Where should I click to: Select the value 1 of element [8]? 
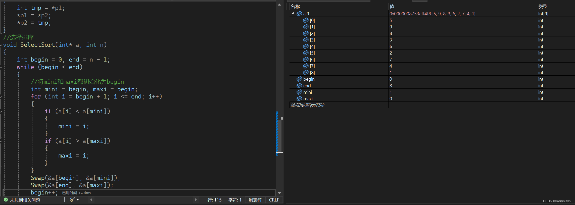(391, 72)
